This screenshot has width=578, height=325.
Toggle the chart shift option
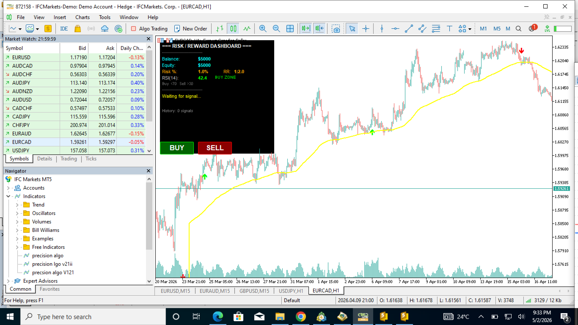point(319,29)
